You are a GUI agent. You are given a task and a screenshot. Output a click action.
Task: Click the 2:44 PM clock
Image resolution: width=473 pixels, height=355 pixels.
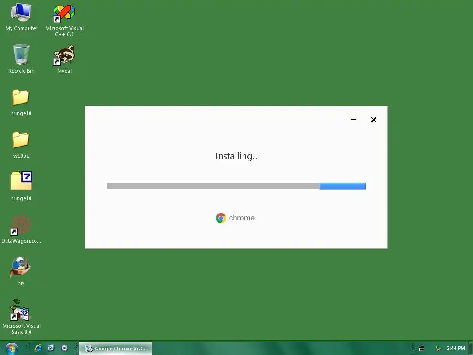(x=456, y=349)
